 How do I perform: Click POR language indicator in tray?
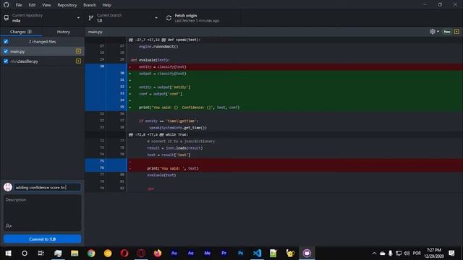pyautogui.click(x=417, y=253)
